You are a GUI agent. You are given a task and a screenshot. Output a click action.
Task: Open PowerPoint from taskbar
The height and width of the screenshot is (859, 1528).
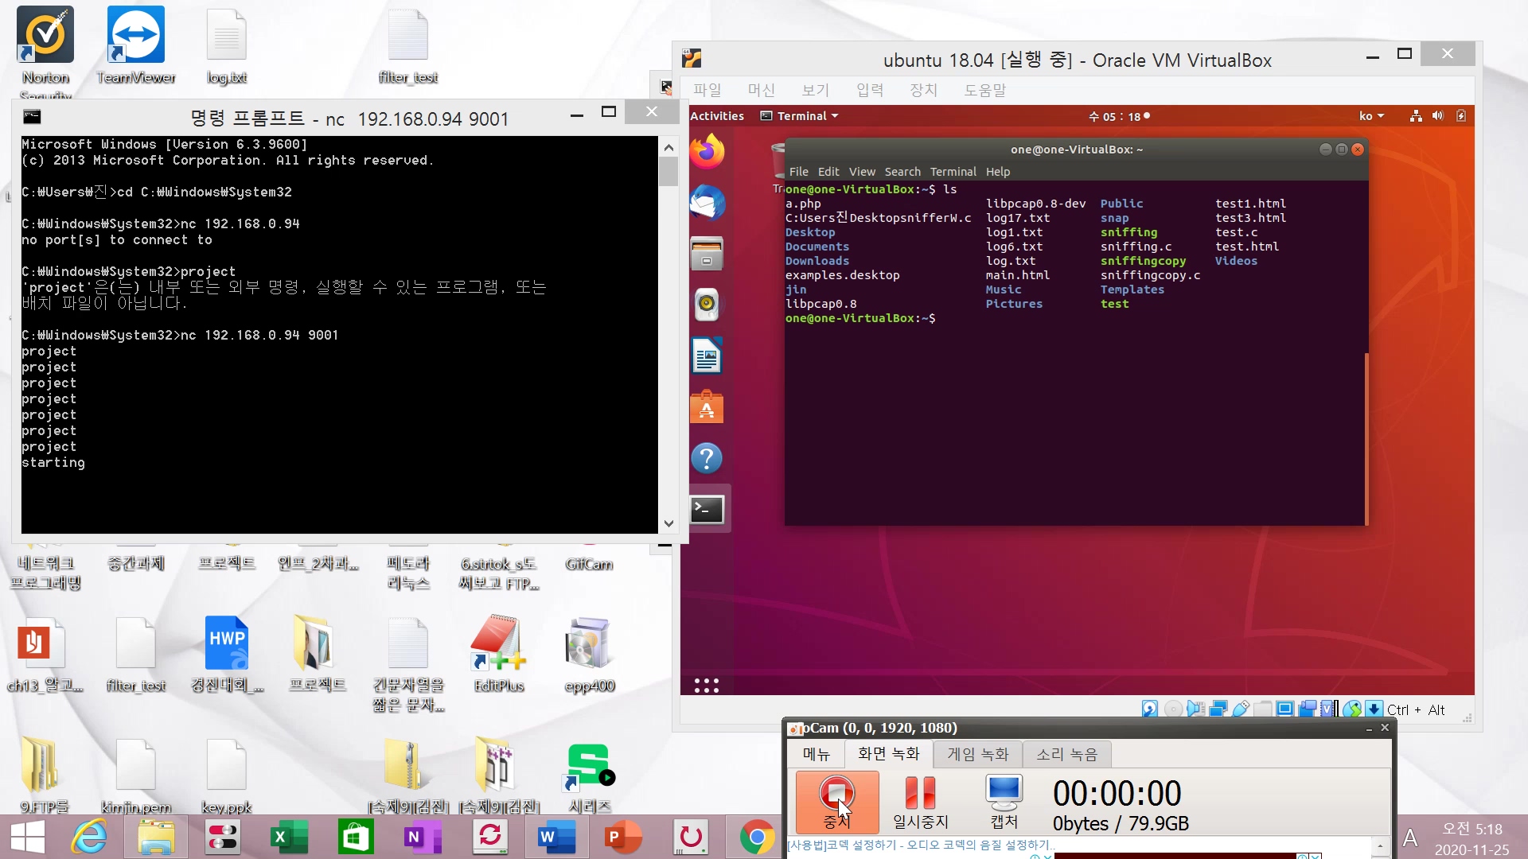click(623, 837)
